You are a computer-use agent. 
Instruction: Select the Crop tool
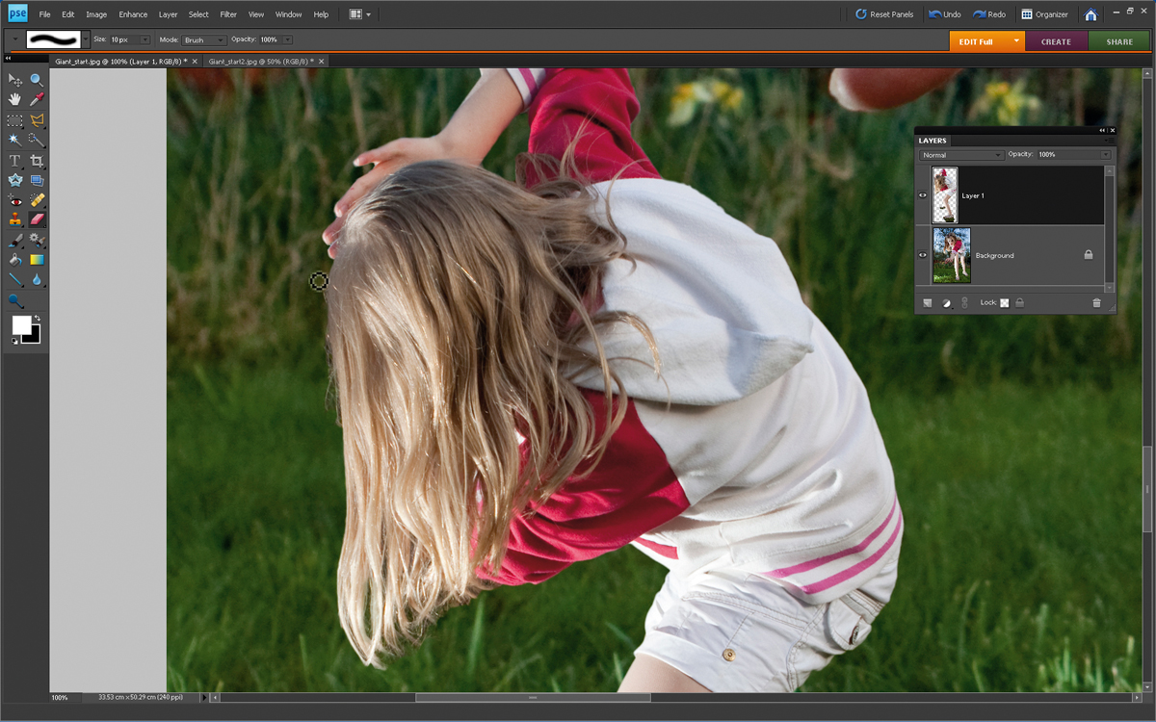tap(37, 160)
